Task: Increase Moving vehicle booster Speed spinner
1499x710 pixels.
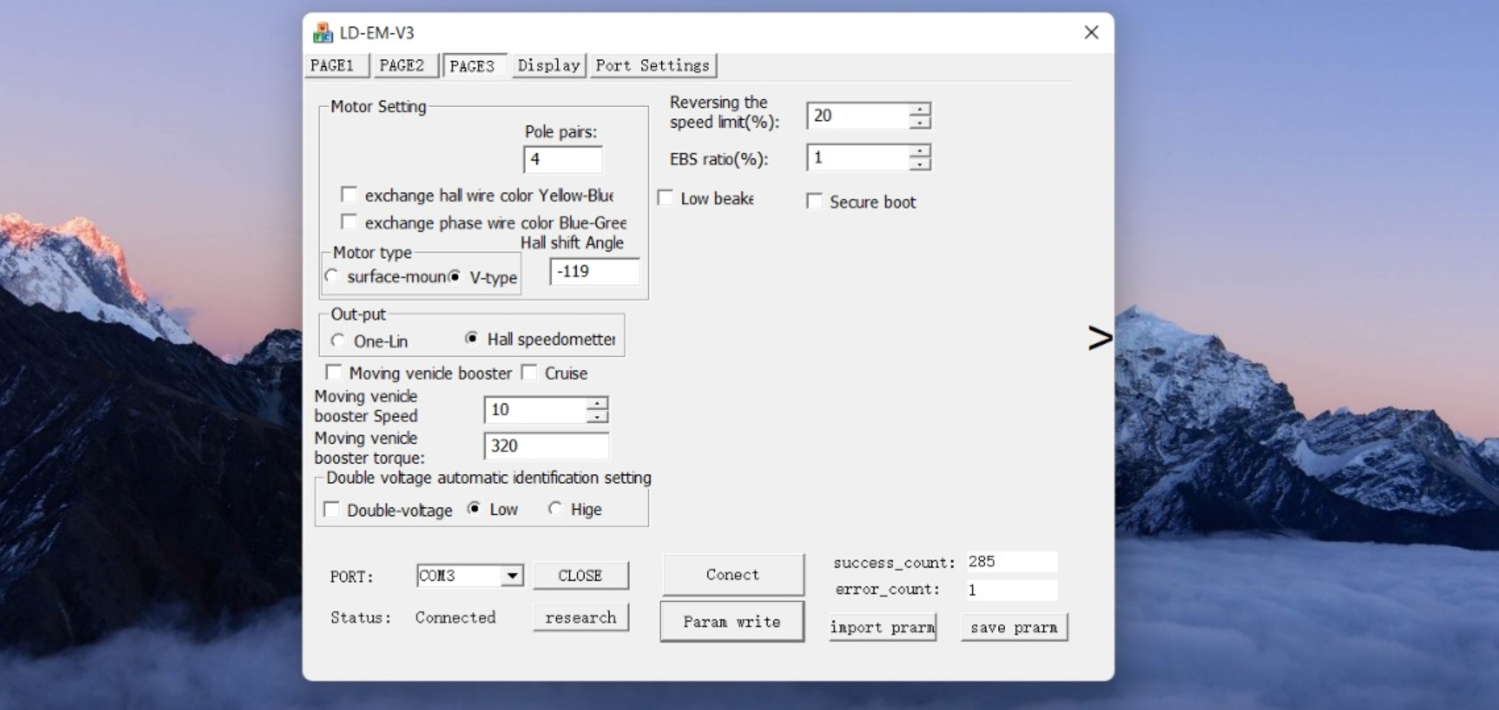Action: point(596,403)
